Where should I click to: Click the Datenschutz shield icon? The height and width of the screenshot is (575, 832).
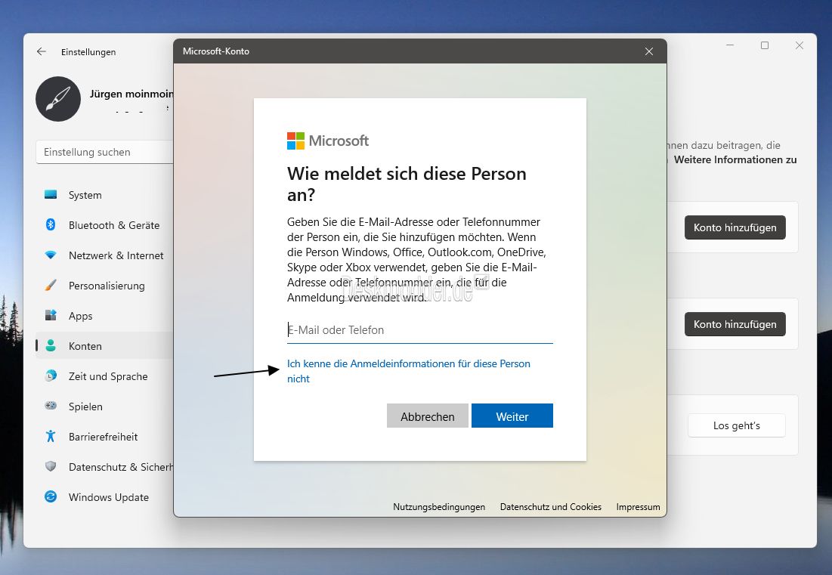click(x=51, y=467)
